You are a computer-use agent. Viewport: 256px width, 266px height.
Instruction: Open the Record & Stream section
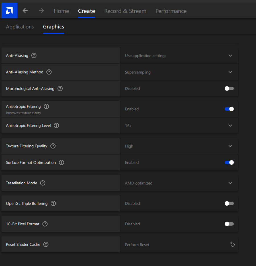(125, 11)
